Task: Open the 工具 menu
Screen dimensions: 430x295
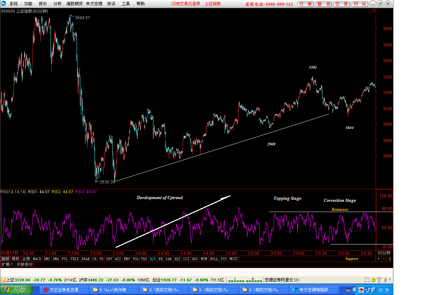Action: (x=126, y=4)
